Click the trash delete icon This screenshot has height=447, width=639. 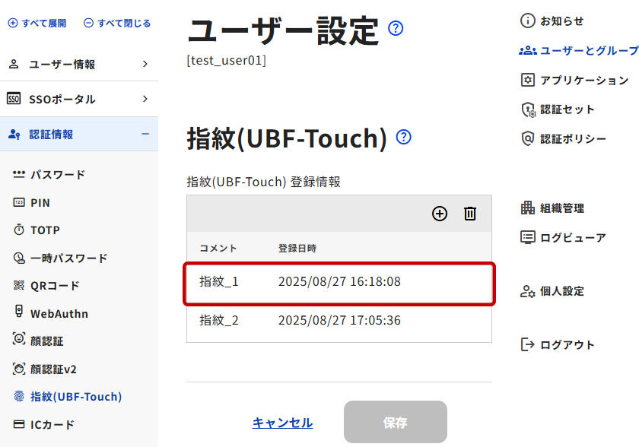point(470,214)
